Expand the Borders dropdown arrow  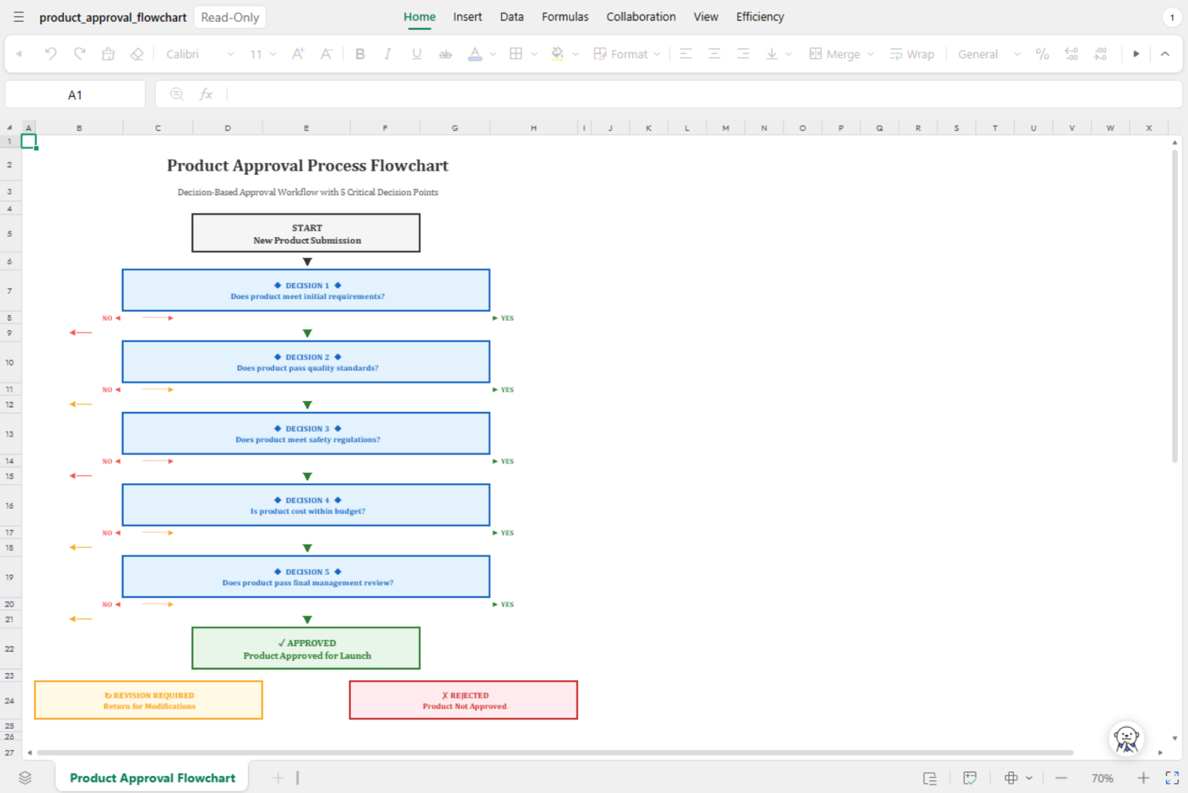pyautogui.click(x=534, y=54)
